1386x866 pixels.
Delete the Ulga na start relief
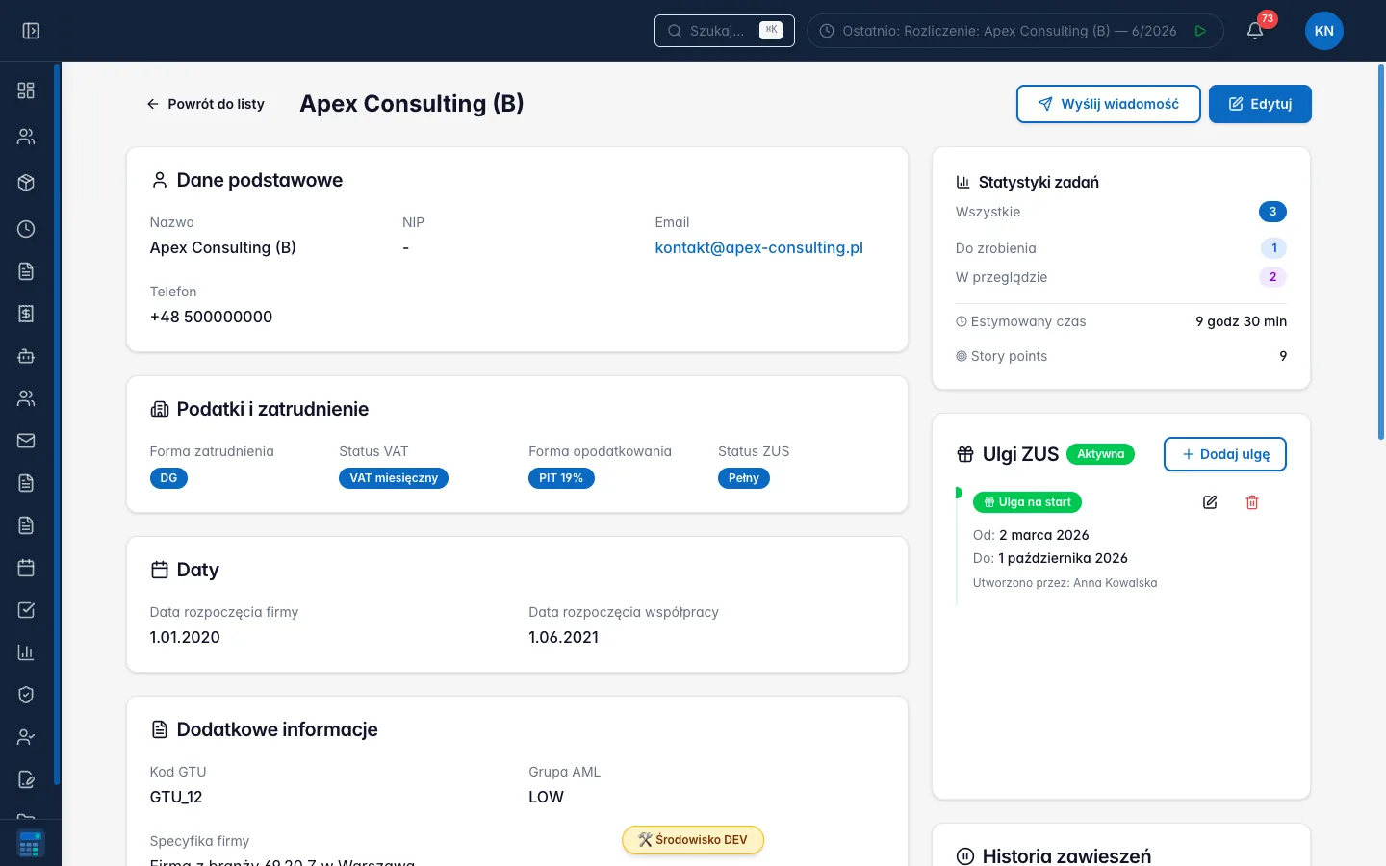[1252, 502]
